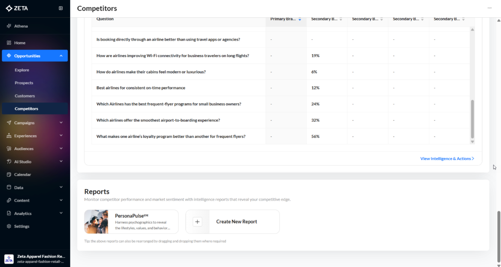Click the Home grid icon
Image resolution: width=501 pixels, height=267 pixels.
9,43
